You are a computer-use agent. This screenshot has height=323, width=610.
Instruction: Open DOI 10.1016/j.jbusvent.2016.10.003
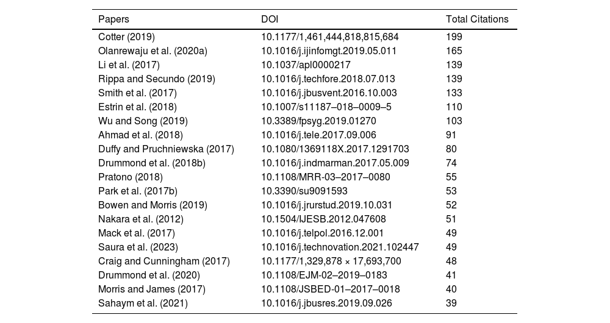point(329,93)
